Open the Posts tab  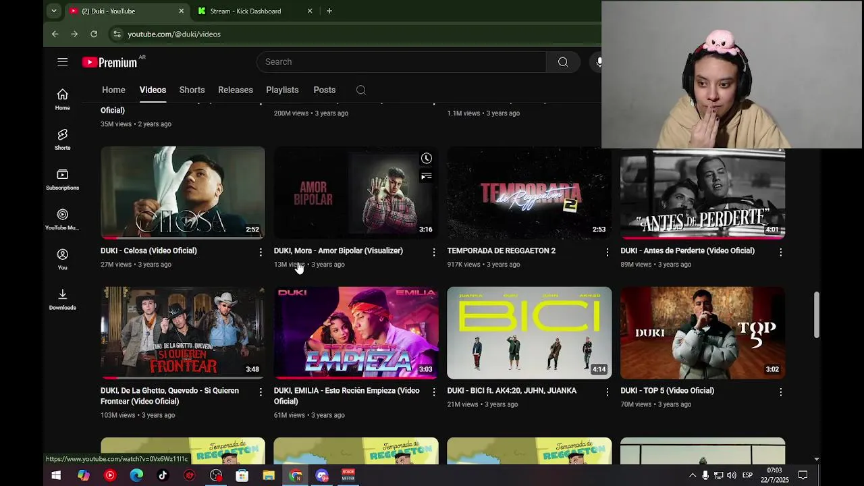[324, 90]
